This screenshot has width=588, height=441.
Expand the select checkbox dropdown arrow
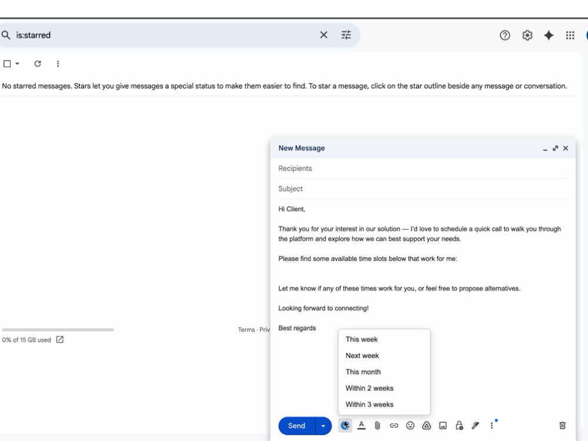click(17, 64)
